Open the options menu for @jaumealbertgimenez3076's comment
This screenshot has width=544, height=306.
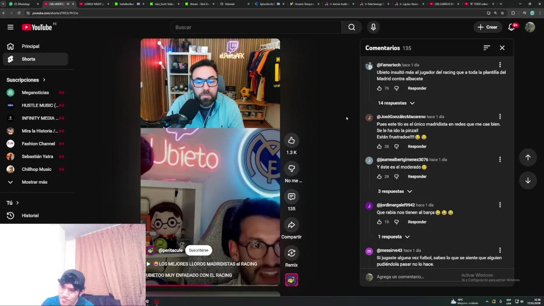pos(500,159)
